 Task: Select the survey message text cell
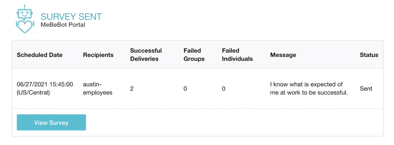[309, 88]
